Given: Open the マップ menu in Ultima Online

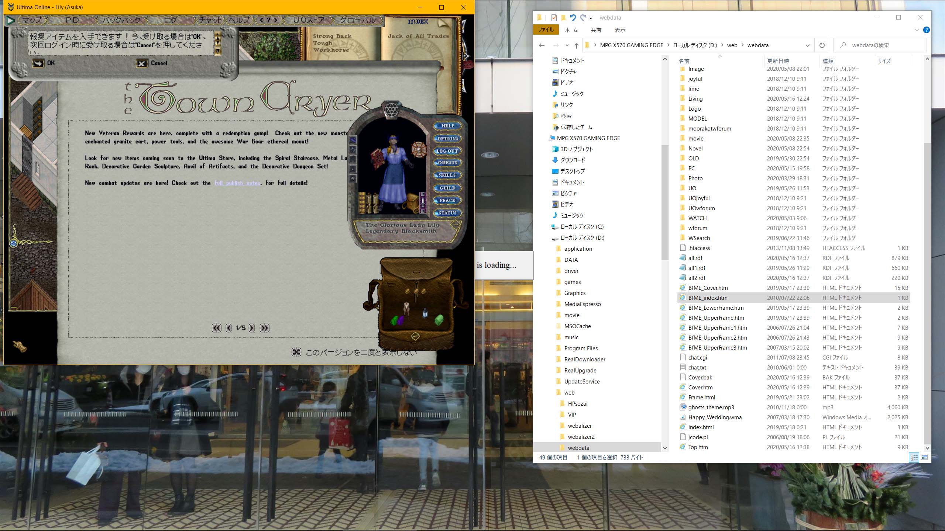Looking at the screenshot, I should (x=32, y=20).
